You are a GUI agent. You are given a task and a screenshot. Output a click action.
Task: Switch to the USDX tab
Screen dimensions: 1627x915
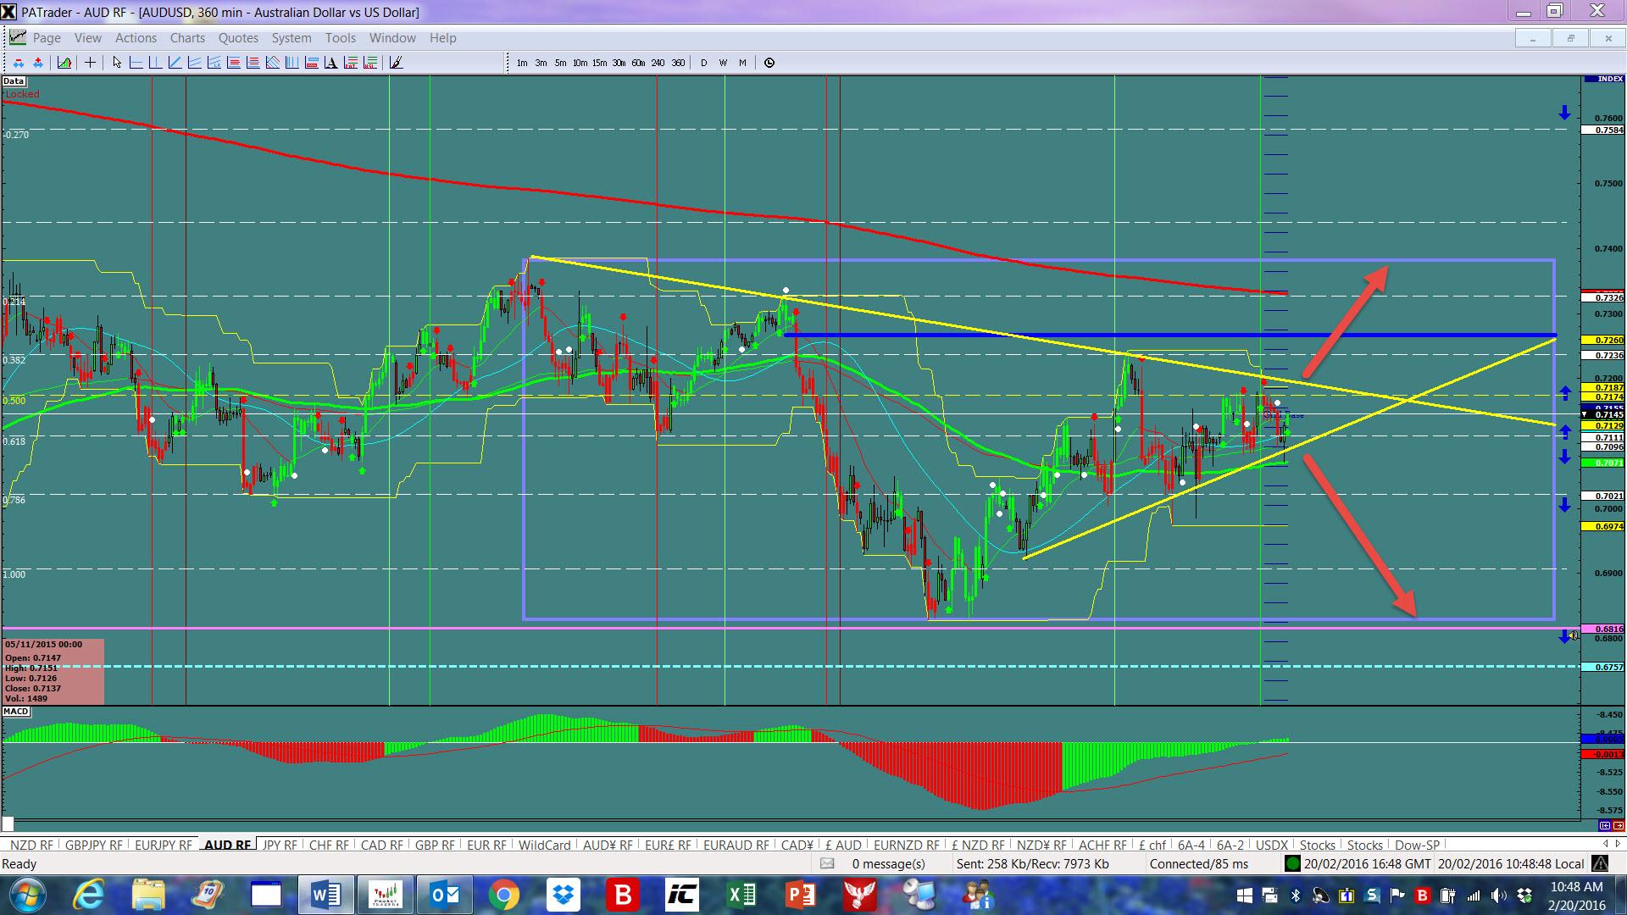1271,845
